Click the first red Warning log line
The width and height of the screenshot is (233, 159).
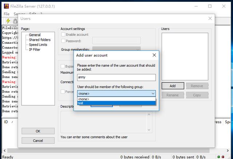click(x=9, y=57)
